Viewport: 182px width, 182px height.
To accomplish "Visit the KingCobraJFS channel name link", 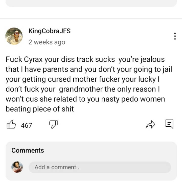I will click(49, 31).
